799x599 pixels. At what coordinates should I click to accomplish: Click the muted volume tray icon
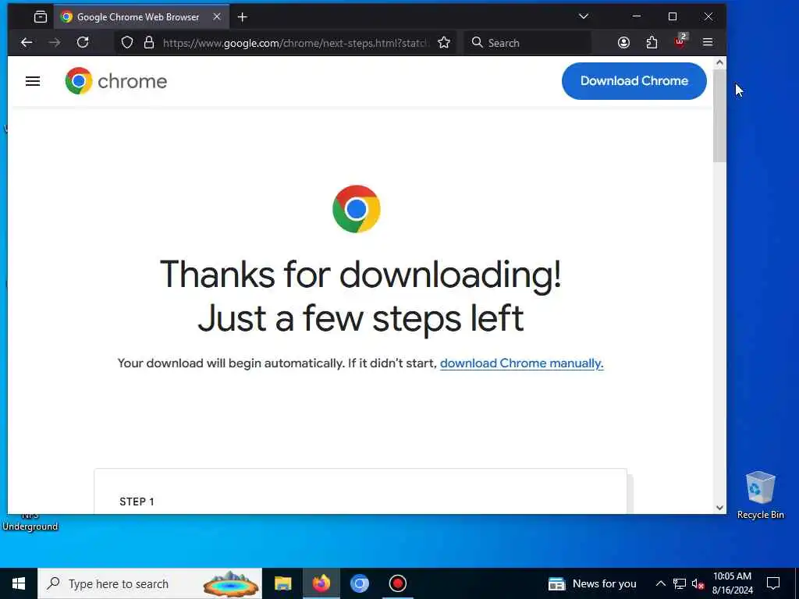tap(698, 583)
